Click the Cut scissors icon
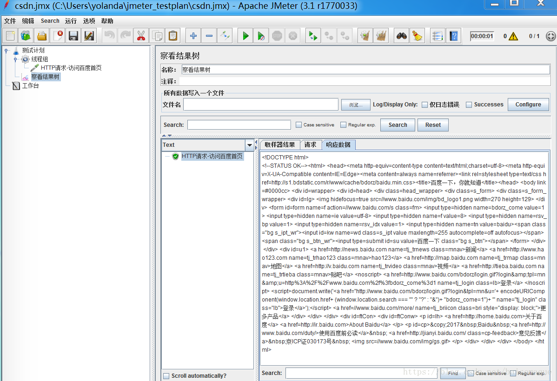 [x=141, y=36]
